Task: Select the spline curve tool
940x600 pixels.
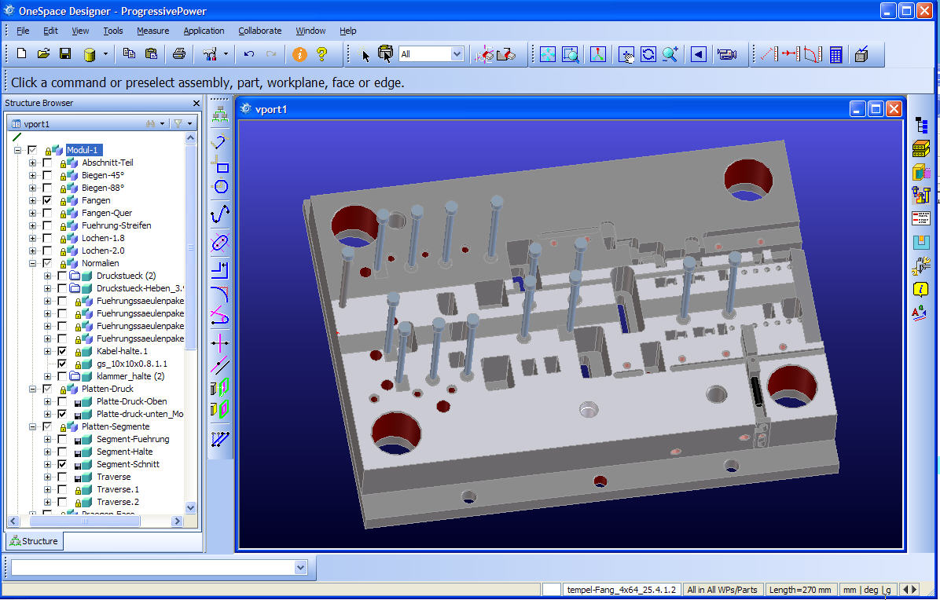Action: [220, 214]
